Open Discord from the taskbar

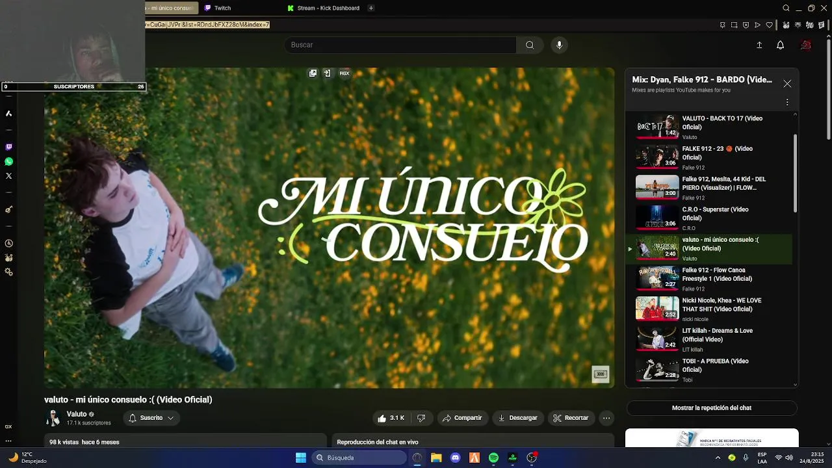(455, 458)
